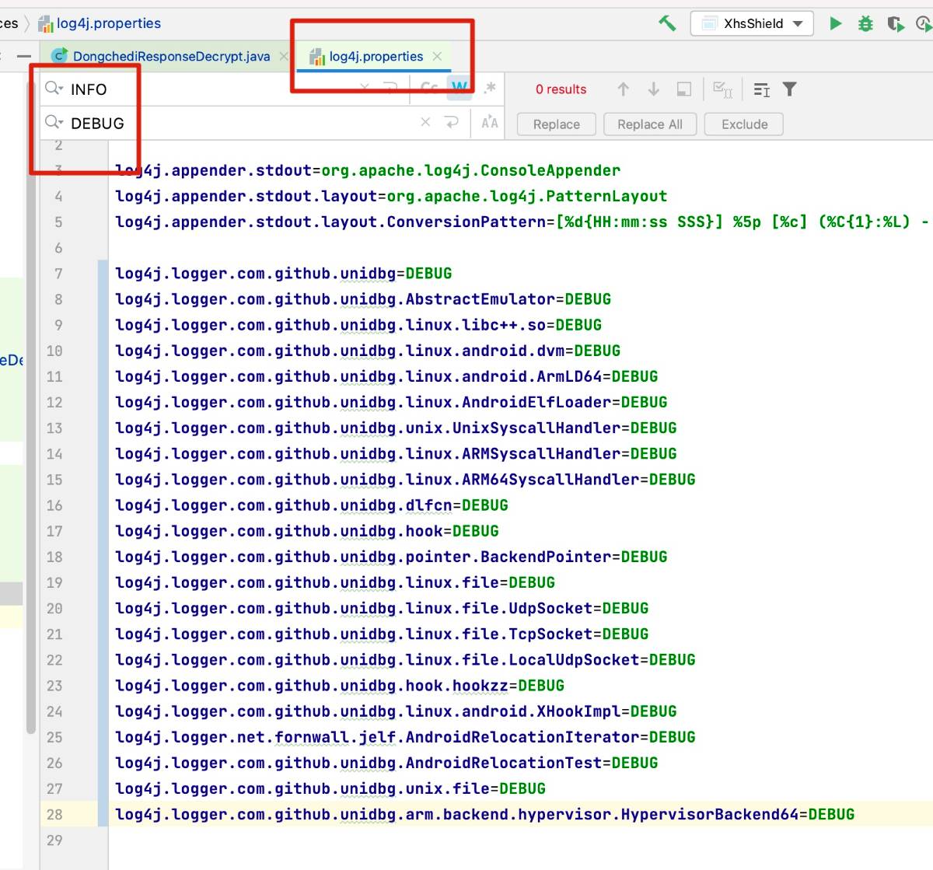Select all occurrences icon

click(x=723, y=89)
